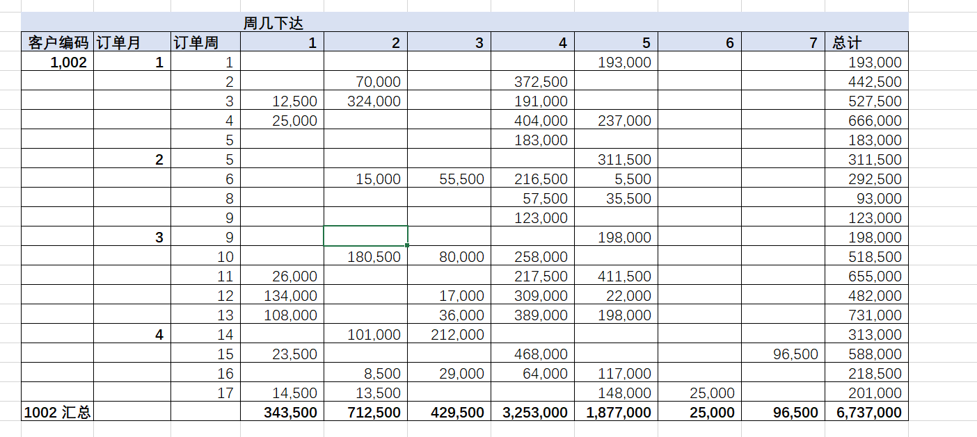Click the "周几下达" header cell
The image size is (977, 437).
pos(273,23)
